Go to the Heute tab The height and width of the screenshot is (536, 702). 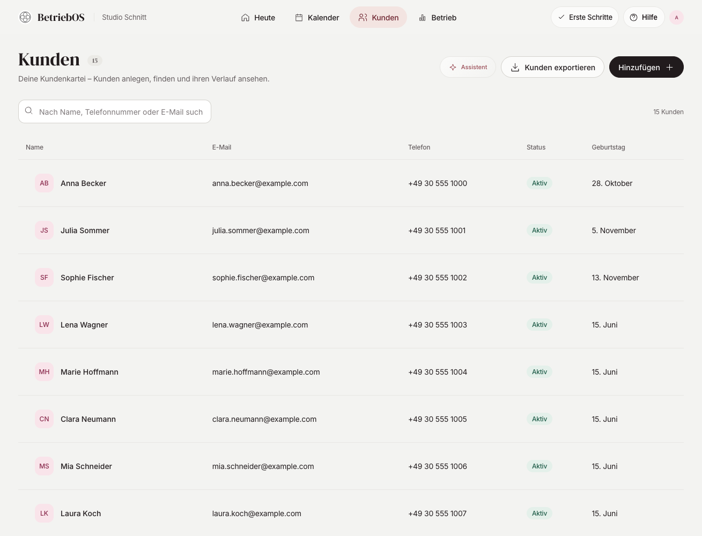258,18
